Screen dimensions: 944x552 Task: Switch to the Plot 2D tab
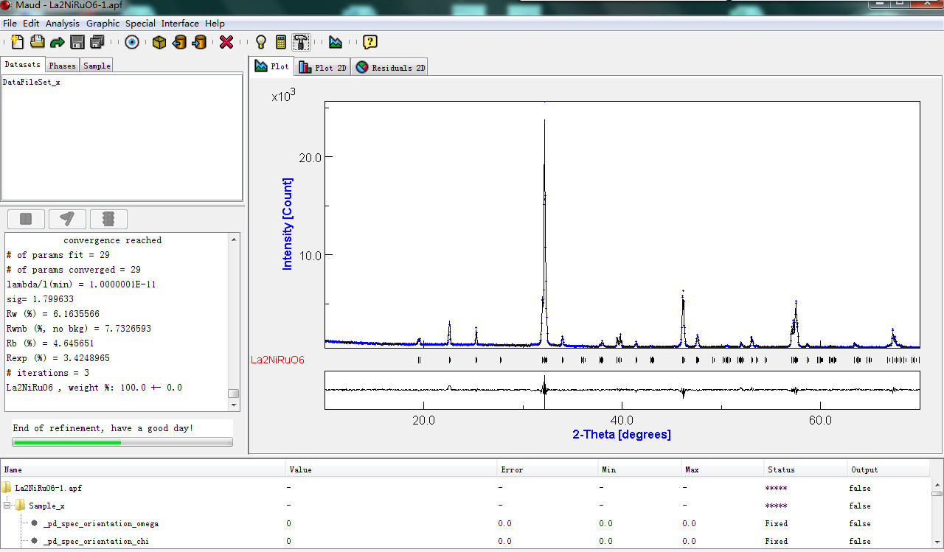click(x=322, y=68)
